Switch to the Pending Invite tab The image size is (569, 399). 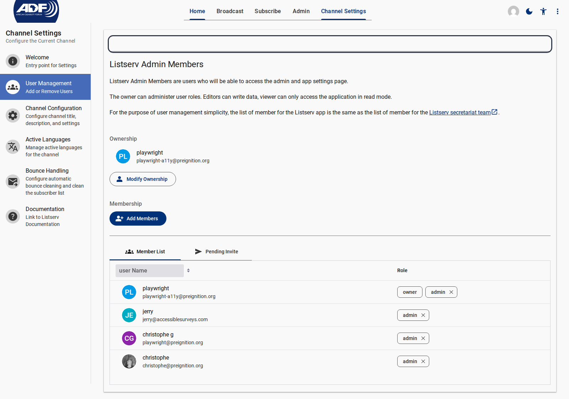coord(216,252)
